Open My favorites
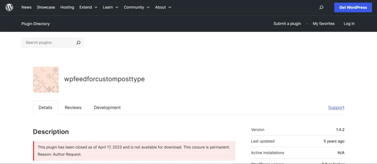This screenshot has width=377, height=164. coord(324,24)
